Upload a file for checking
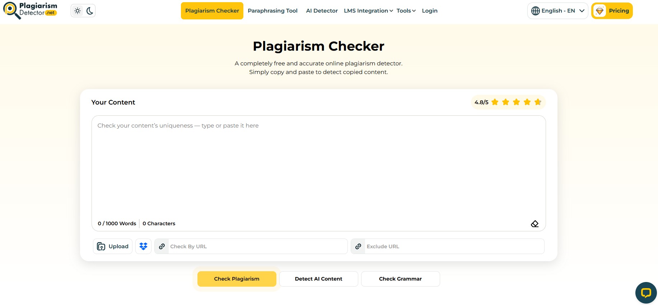 113,246
